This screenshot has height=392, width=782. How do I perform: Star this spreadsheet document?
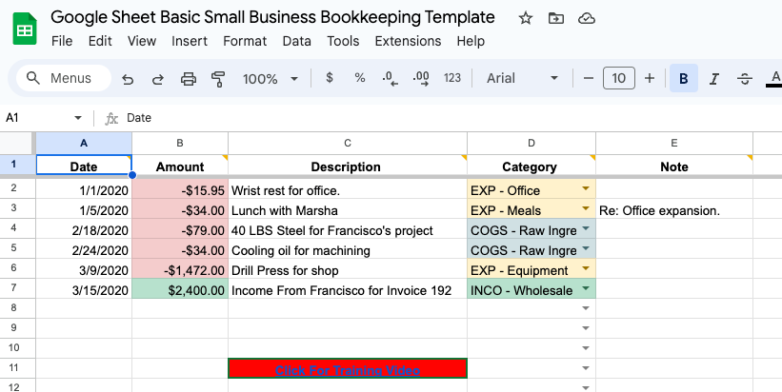click(526, 18)
